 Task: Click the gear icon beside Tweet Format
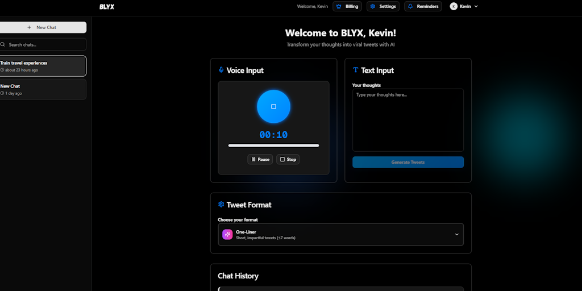click(221, 205)
